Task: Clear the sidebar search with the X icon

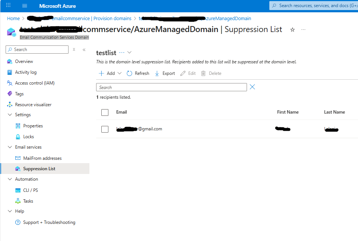Action: [x=74, y=49]
